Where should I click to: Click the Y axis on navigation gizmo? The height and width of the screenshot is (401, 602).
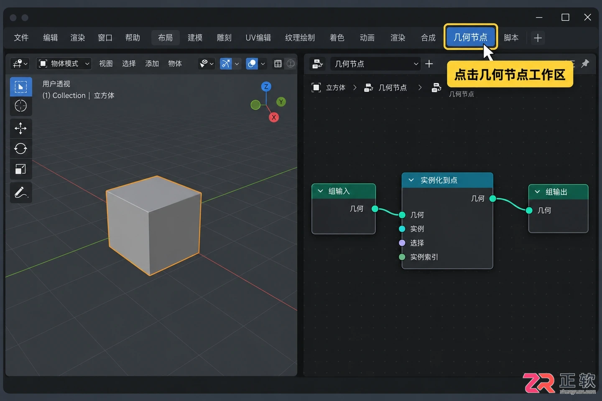point(281,102)
